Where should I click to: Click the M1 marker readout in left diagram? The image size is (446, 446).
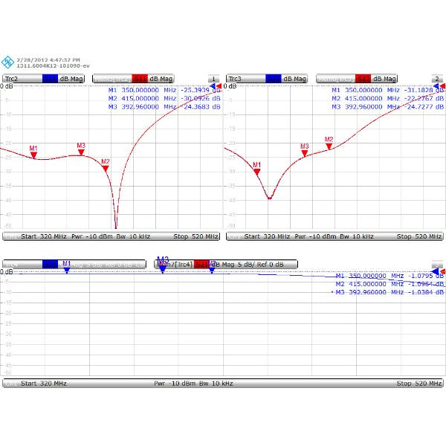(164, 91)
